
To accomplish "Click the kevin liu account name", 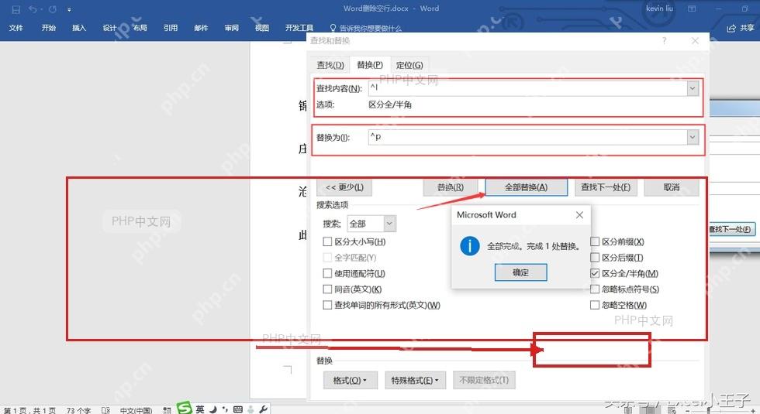I will (x=659, y=9).
